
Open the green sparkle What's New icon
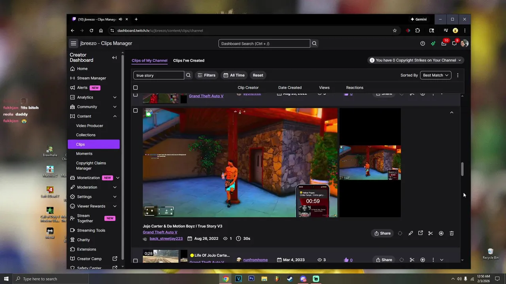pyautogui.click(x=433, y=43)
